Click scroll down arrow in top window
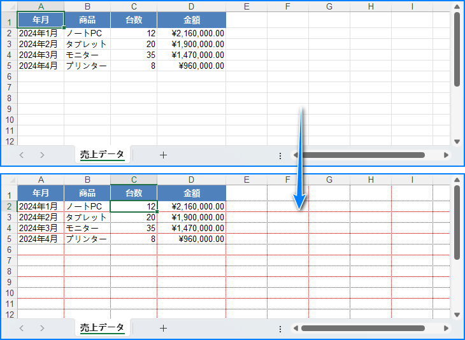The width and height of the screenshot is (465, 340). pos(457,142)
